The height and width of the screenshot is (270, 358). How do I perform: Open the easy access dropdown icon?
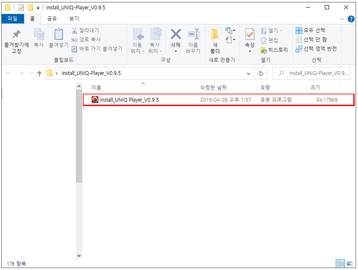230,40
